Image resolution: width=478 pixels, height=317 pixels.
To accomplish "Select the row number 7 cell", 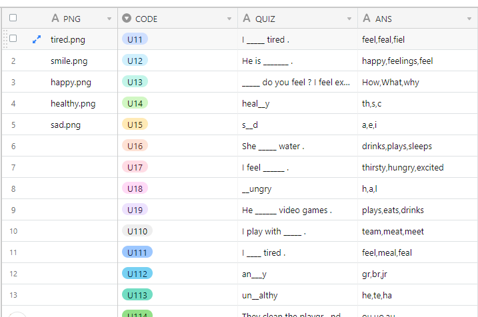I will click(x=13, y=167).
